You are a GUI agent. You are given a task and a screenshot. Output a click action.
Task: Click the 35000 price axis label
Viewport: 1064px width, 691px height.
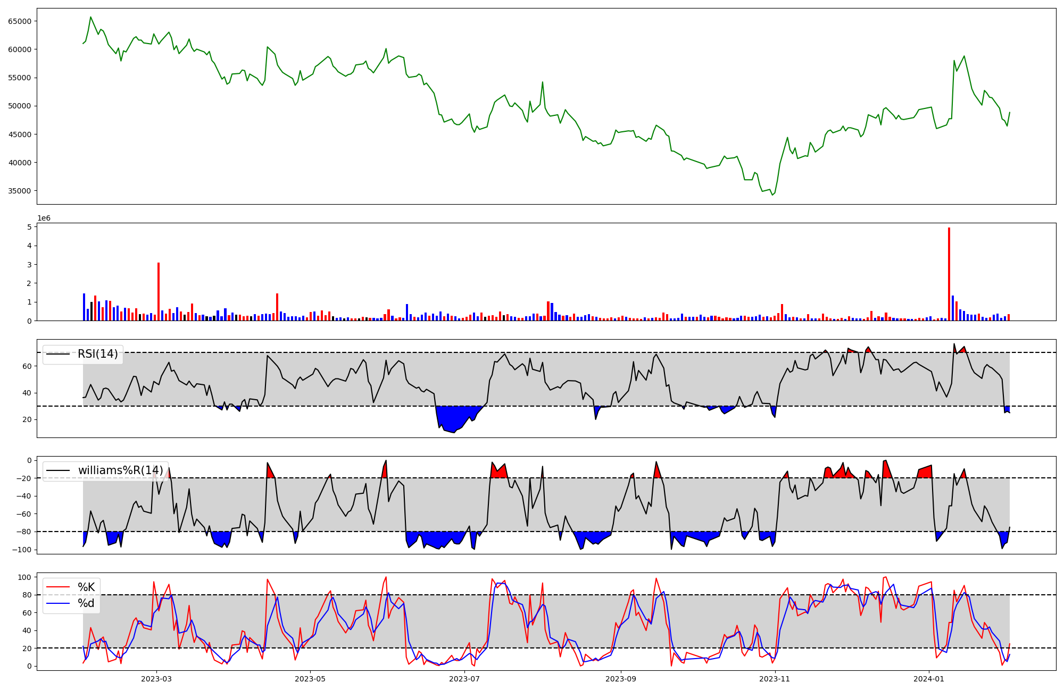(x=20, y=191)
